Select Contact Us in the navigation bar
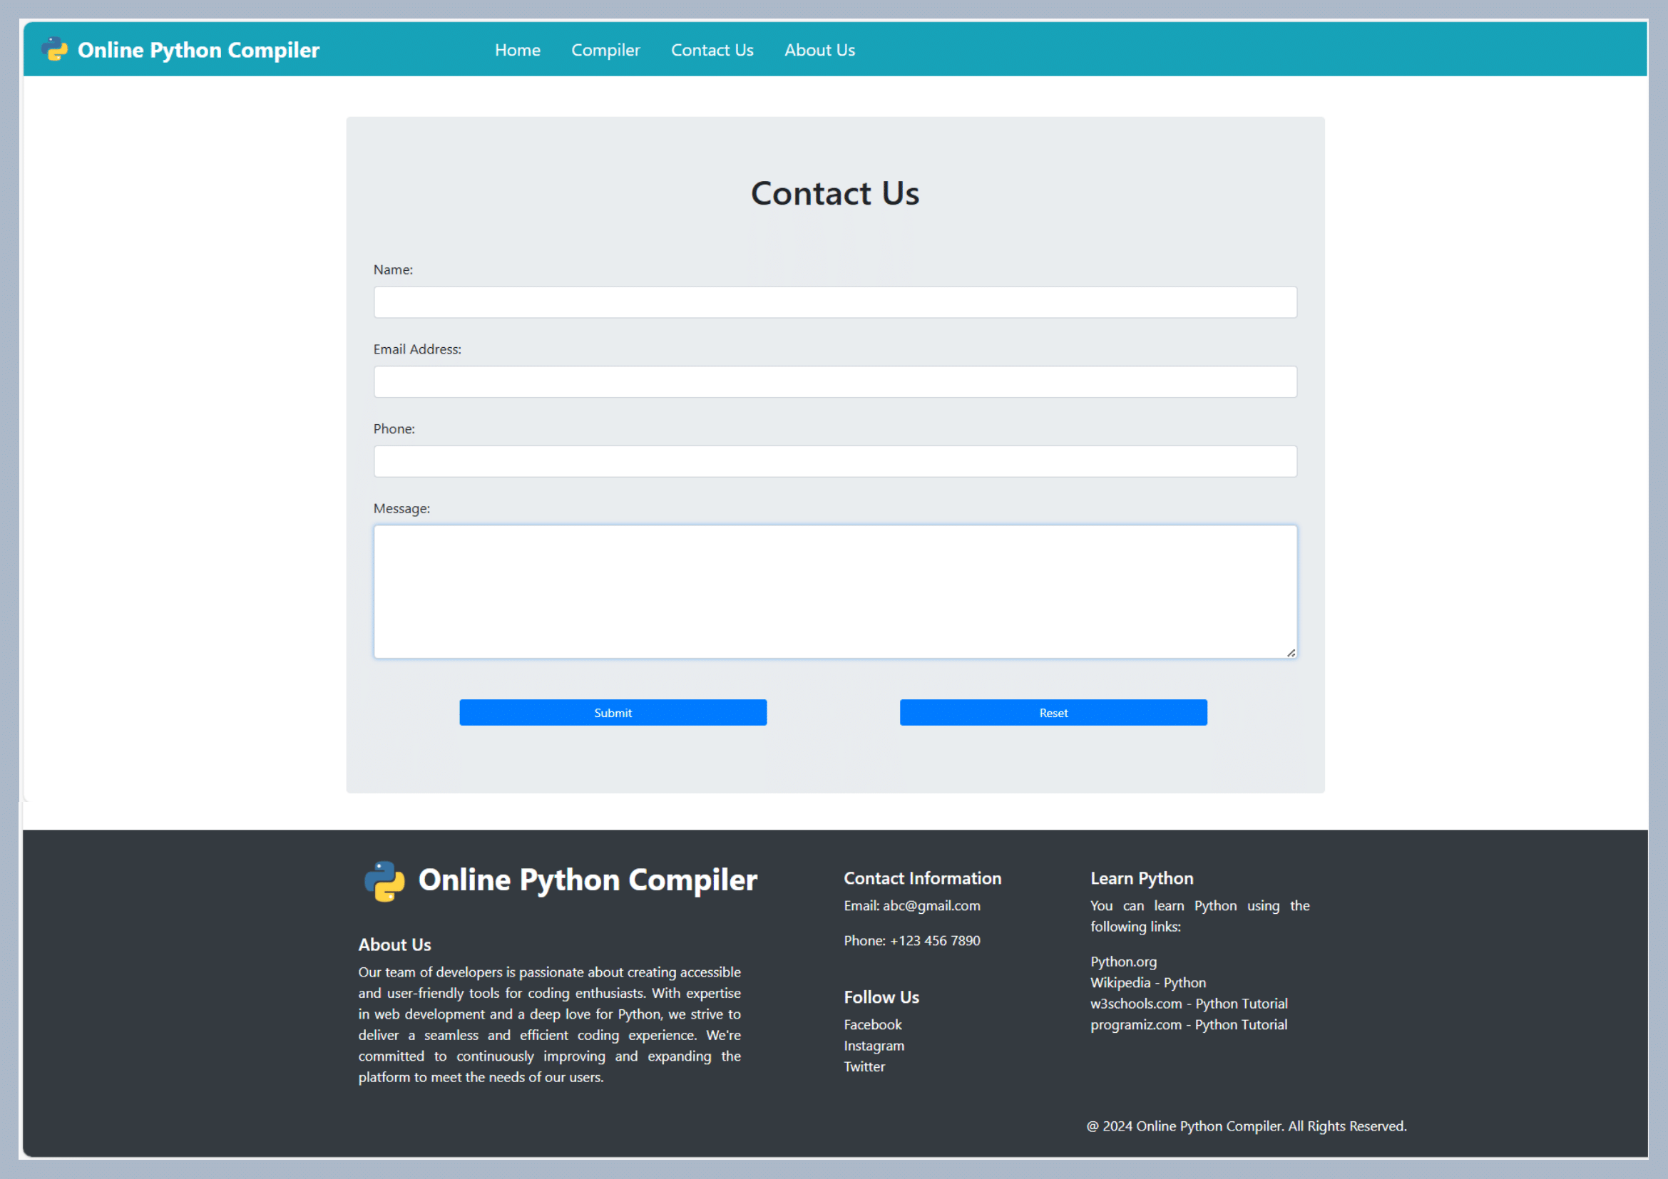Screen dimensions: 1668x1179 coord(712,50)
